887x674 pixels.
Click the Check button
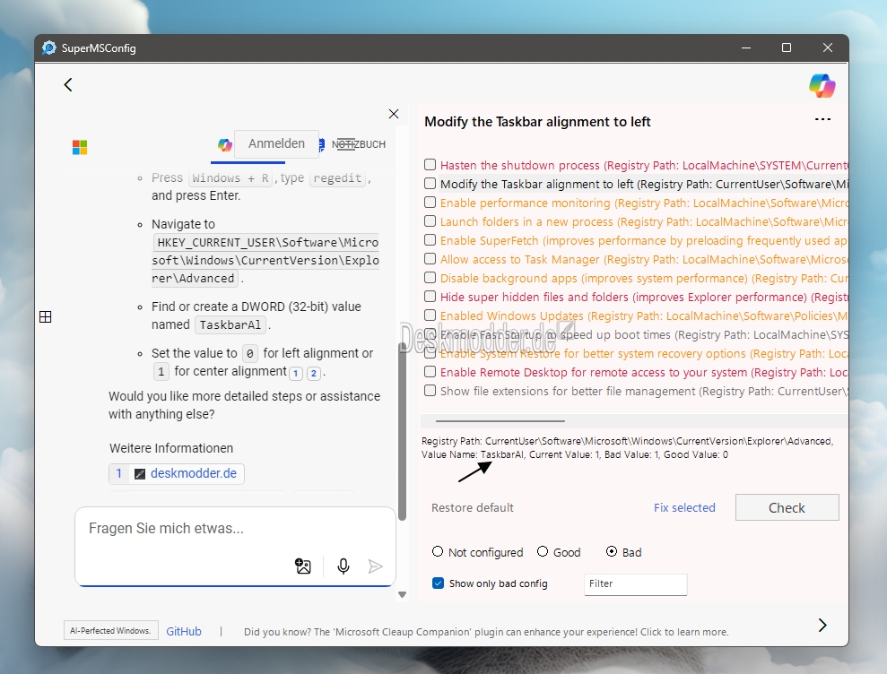tap(787, 508)
